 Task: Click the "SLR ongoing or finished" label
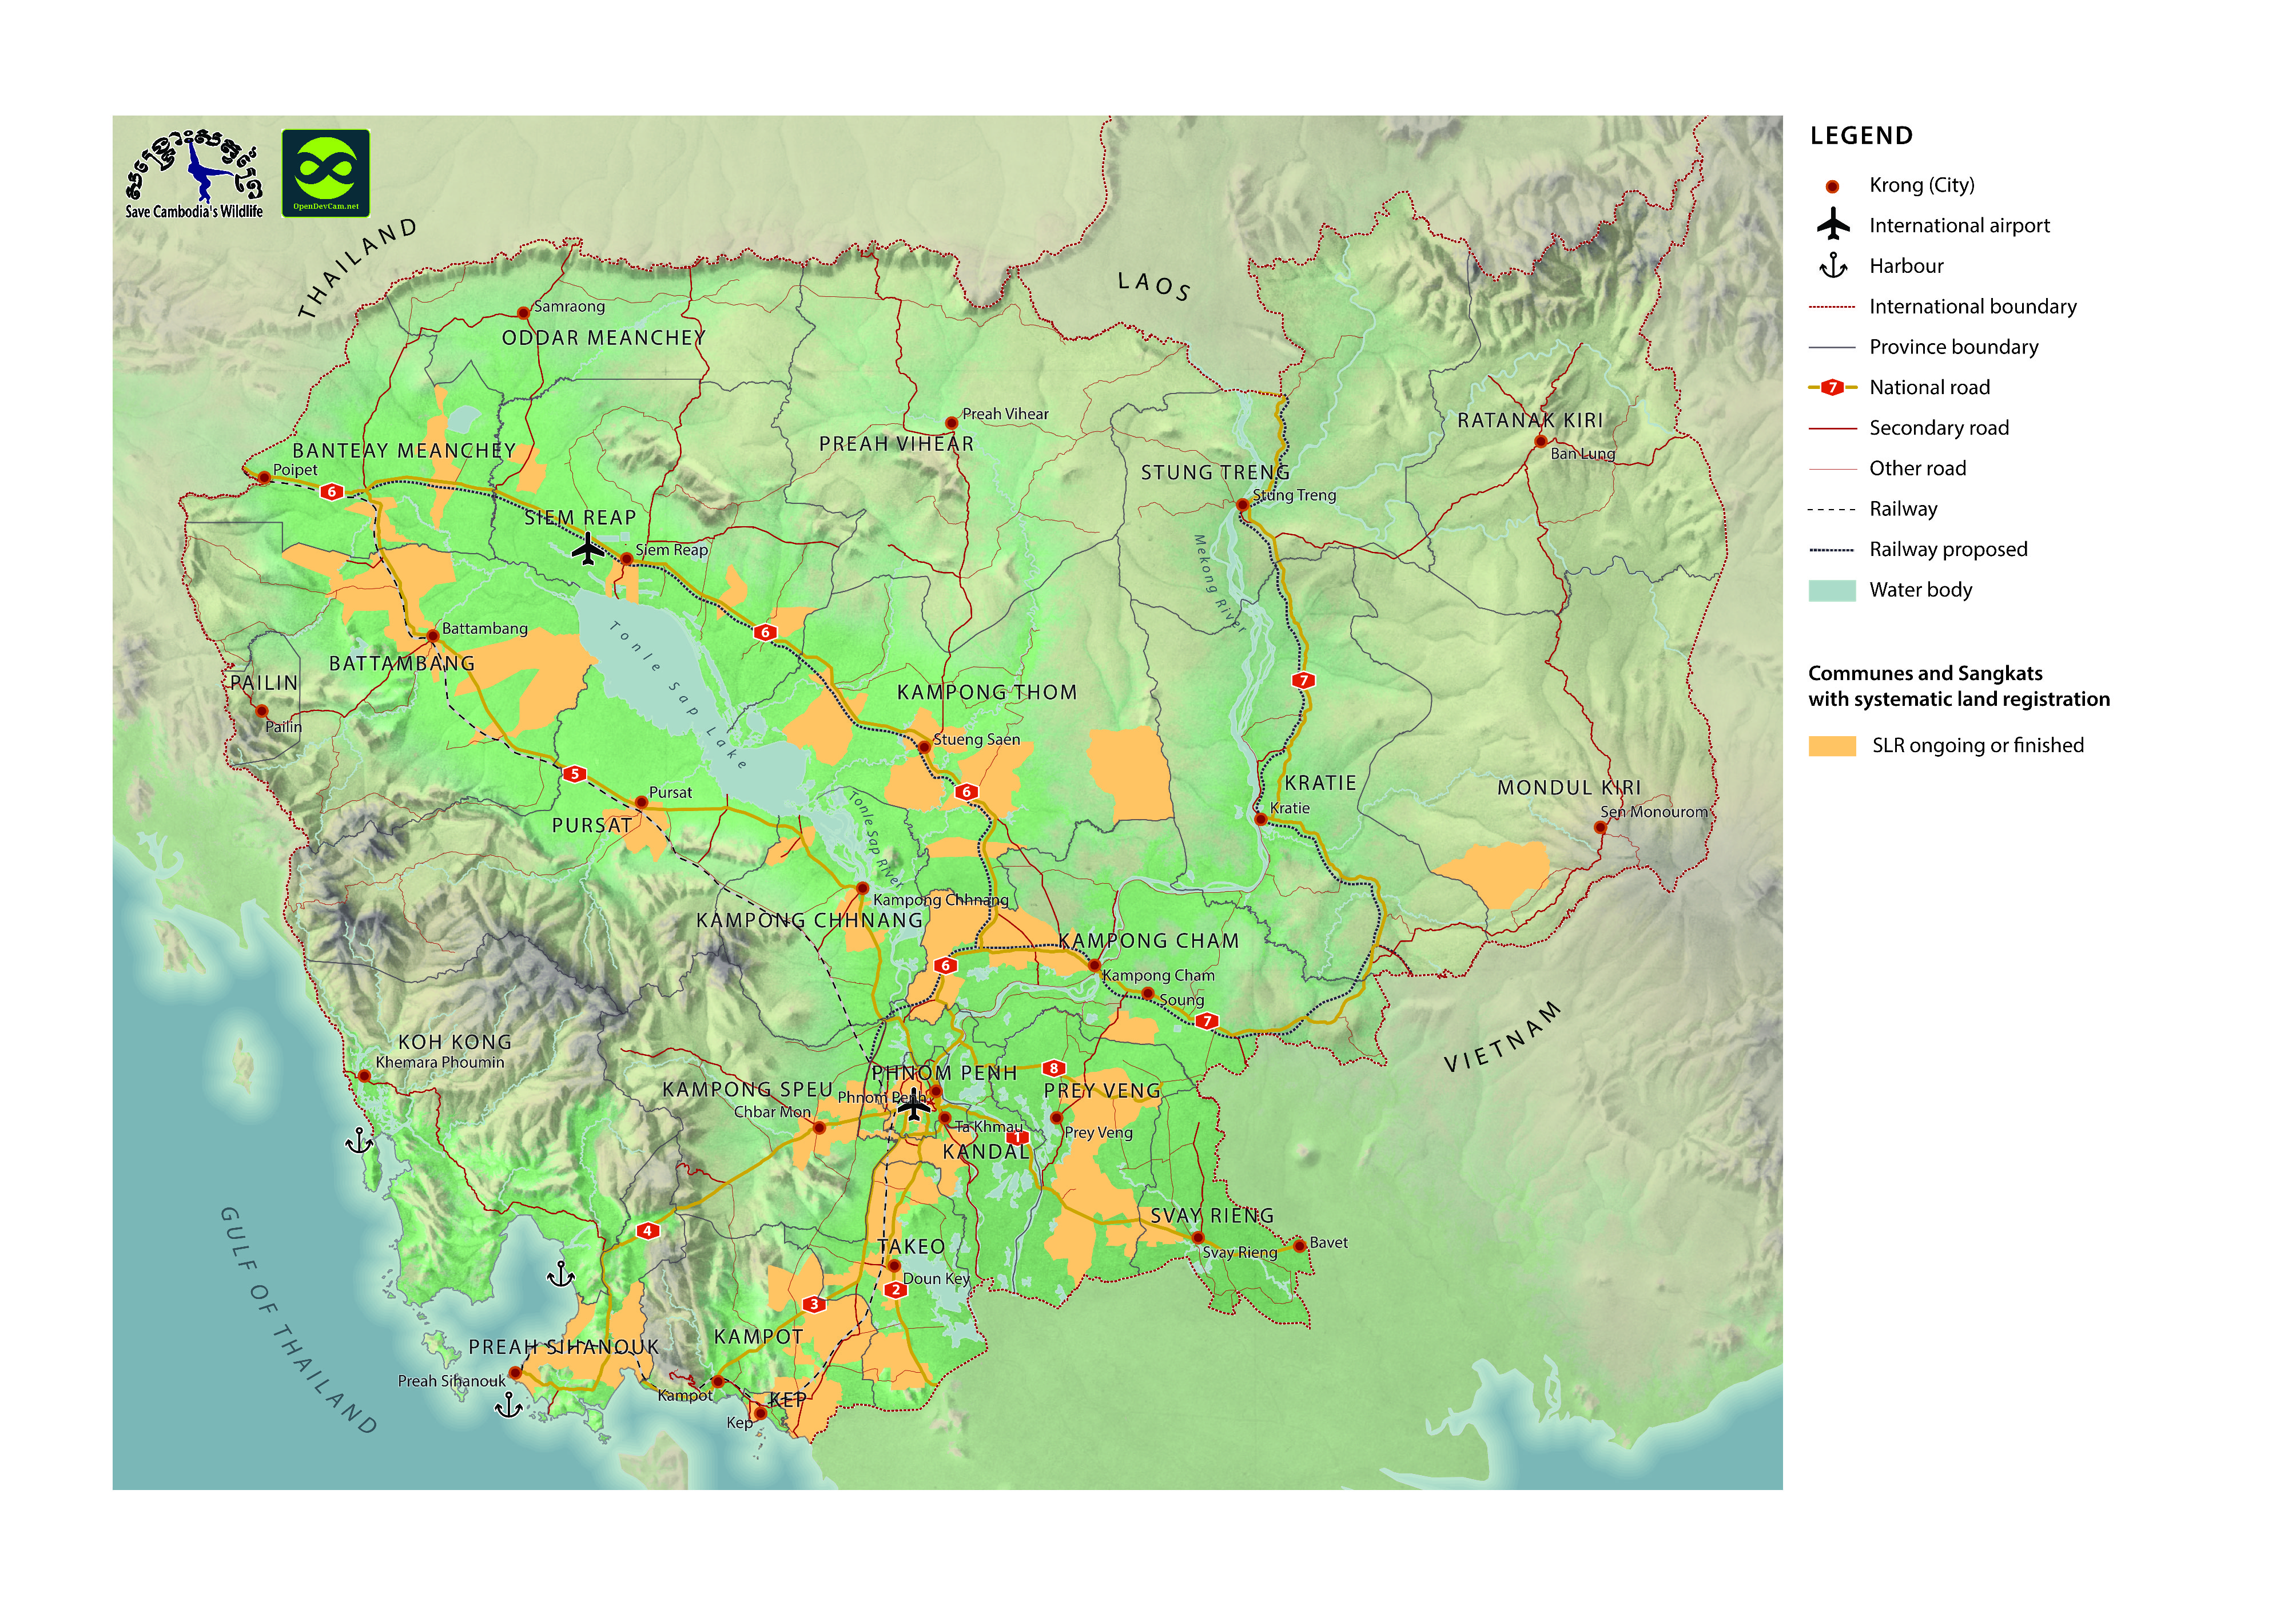tap(1978, 746)
